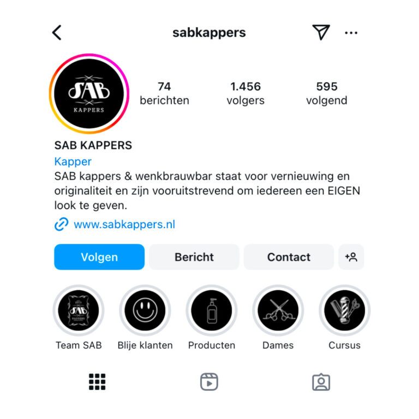Open the add suggested people icon button
The image size is (419, 419).
[351, 257]
